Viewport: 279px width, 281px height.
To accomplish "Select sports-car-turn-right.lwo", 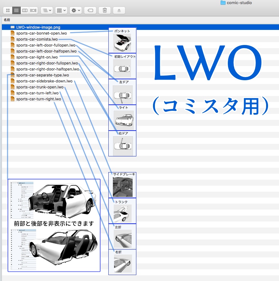I will 39,99.
